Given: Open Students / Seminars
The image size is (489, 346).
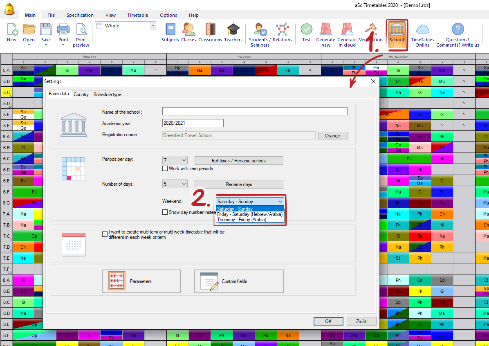Looking at the screenshot, I should (260, 35).
